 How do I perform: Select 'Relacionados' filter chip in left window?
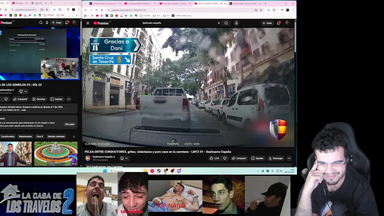click(x=25, y=136)
